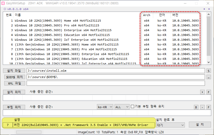Click the F button in the 설치 위치 row
The height and width of the screenshot is (135, 214).
tap(208, 92)
